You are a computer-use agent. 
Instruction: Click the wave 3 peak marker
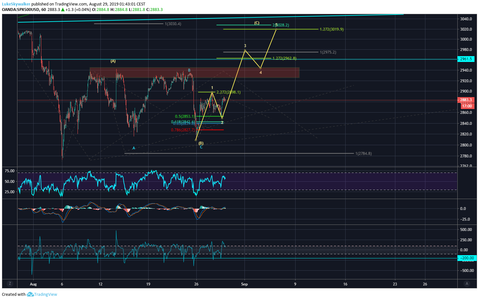coord(245,50)
